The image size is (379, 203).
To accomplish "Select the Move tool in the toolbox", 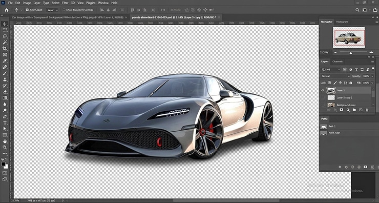I will [x=5, y=24].
